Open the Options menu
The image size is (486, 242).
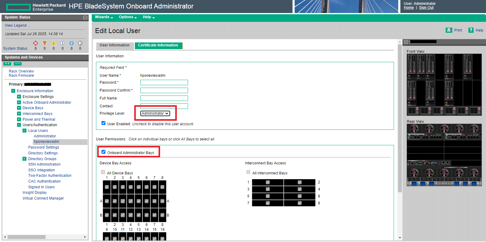click(128, 17)
